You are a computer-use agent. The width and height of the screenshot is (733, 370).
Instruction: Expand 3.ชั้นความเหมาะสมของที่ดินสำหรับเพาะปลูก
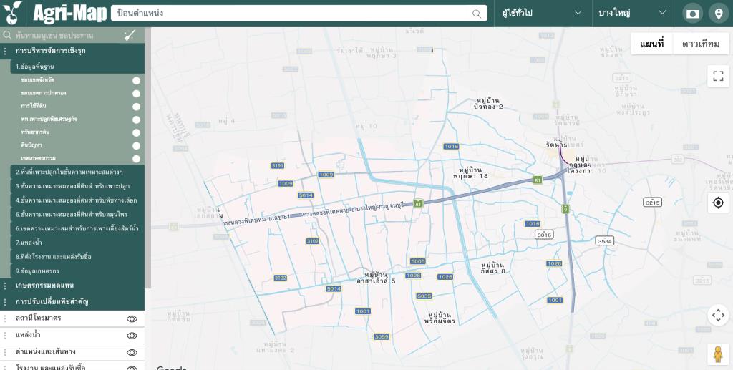point(77,186)
